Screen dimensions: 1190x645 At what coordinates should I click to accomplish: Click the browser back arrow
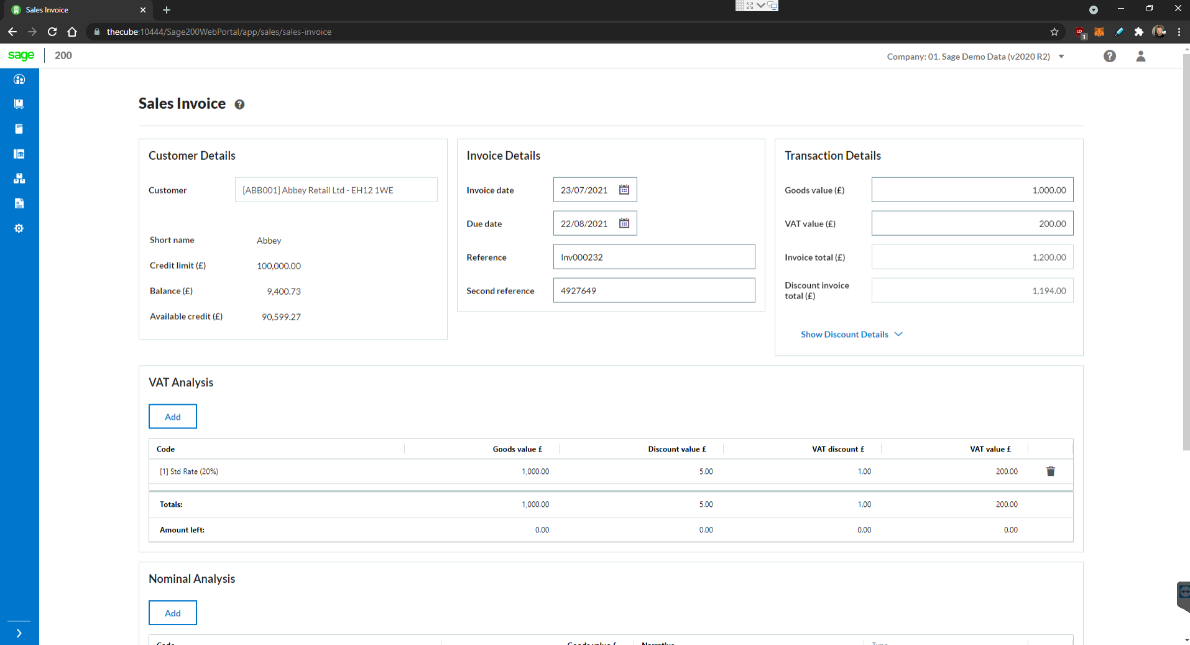click(x=12, y=32)
